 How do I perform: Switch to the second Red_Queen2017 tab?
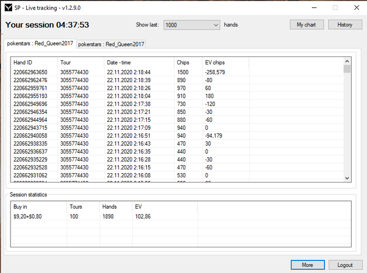111,44
